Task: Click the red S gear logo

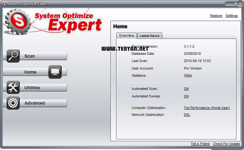Action: [x=18, y=22]
